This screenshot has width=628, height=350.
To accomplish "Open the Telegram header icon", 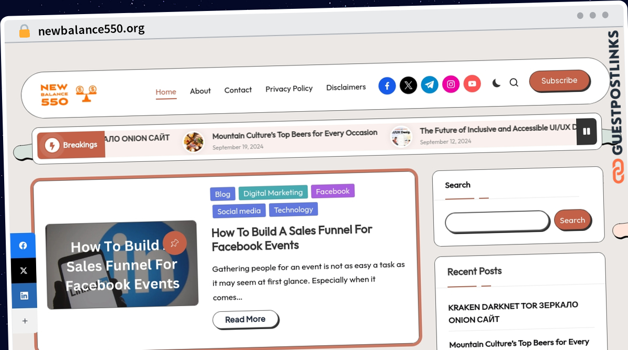I will click(x=430, y=85).
